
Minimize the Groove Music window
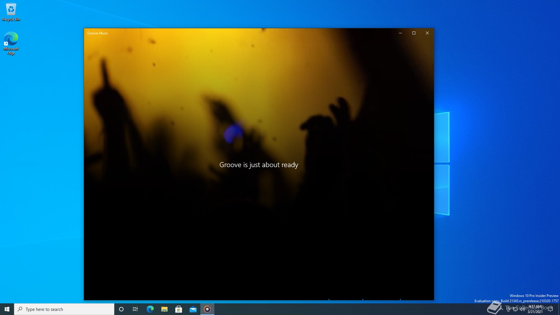(x=400, y=33)
